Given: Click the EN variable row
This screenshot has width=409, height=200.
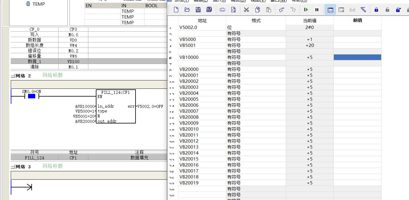Looking at the screenshot, I should [126, 5].
